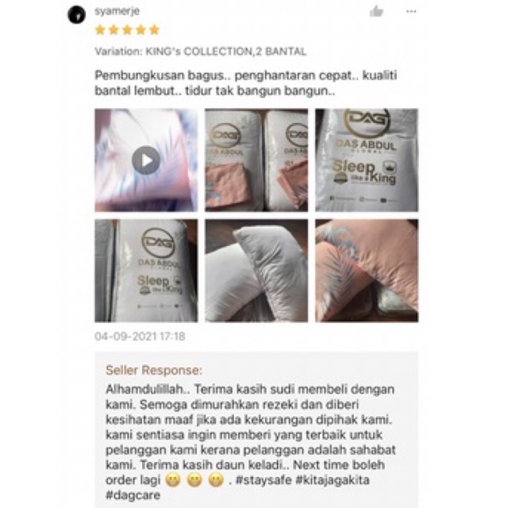
Task: Click the Seller Response heading
Action: coord(154,370)
